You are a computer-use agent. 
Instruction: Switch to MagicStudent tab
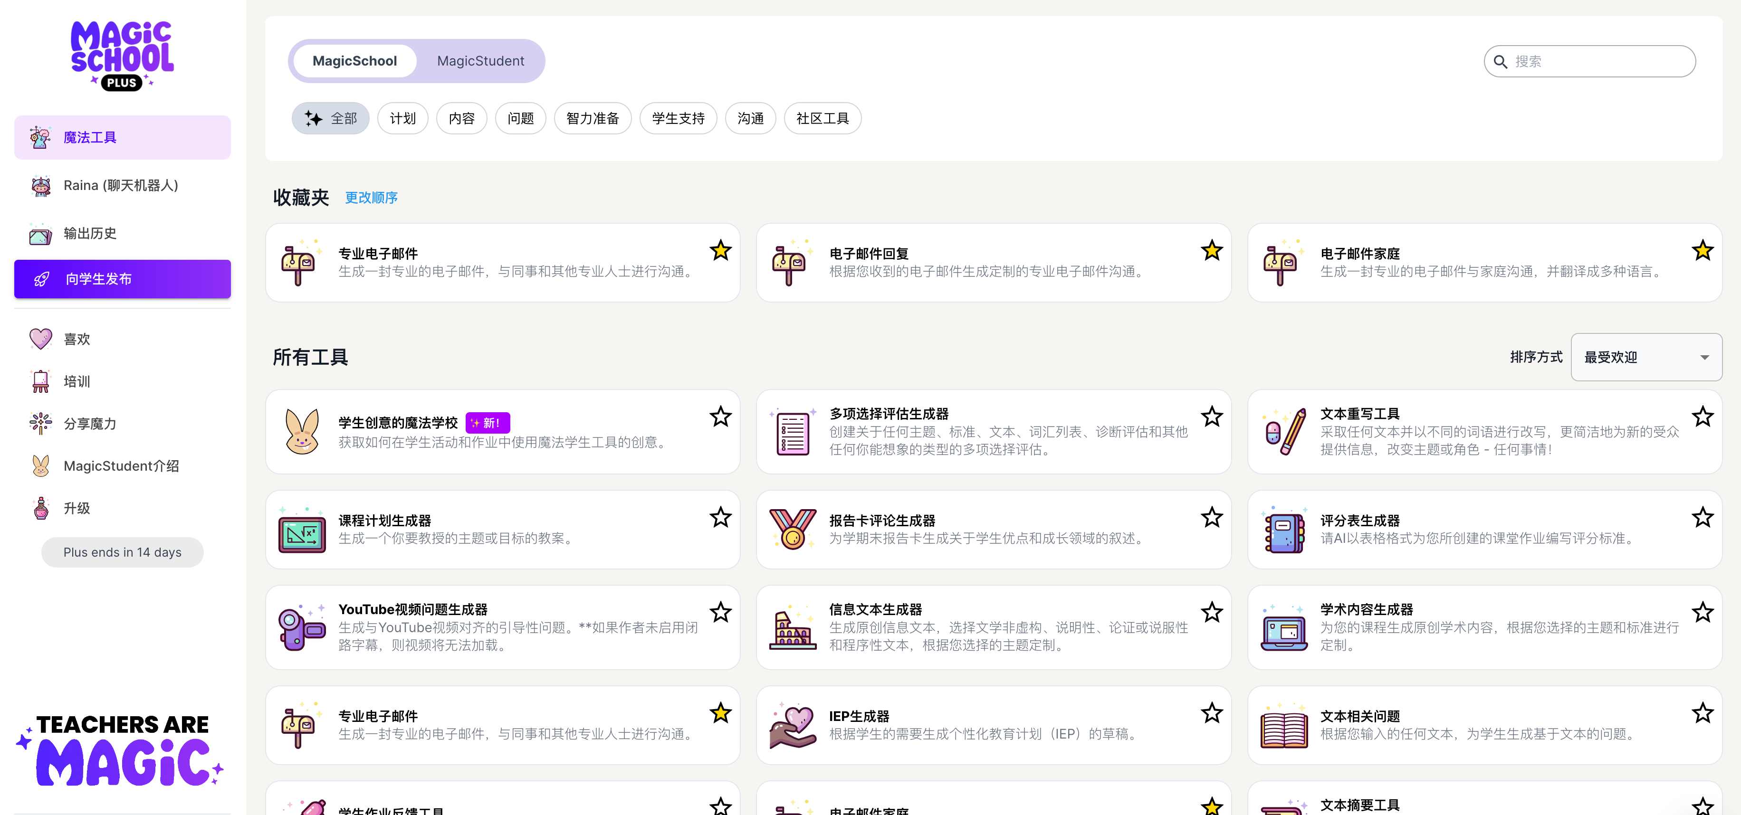[480, 61]
